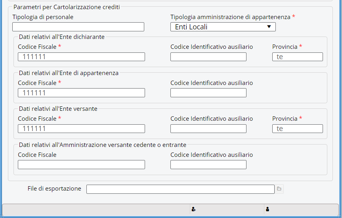The image size is (342, 218).
Task: Click the File di esportazione label
Action: (x=54, y=189)
